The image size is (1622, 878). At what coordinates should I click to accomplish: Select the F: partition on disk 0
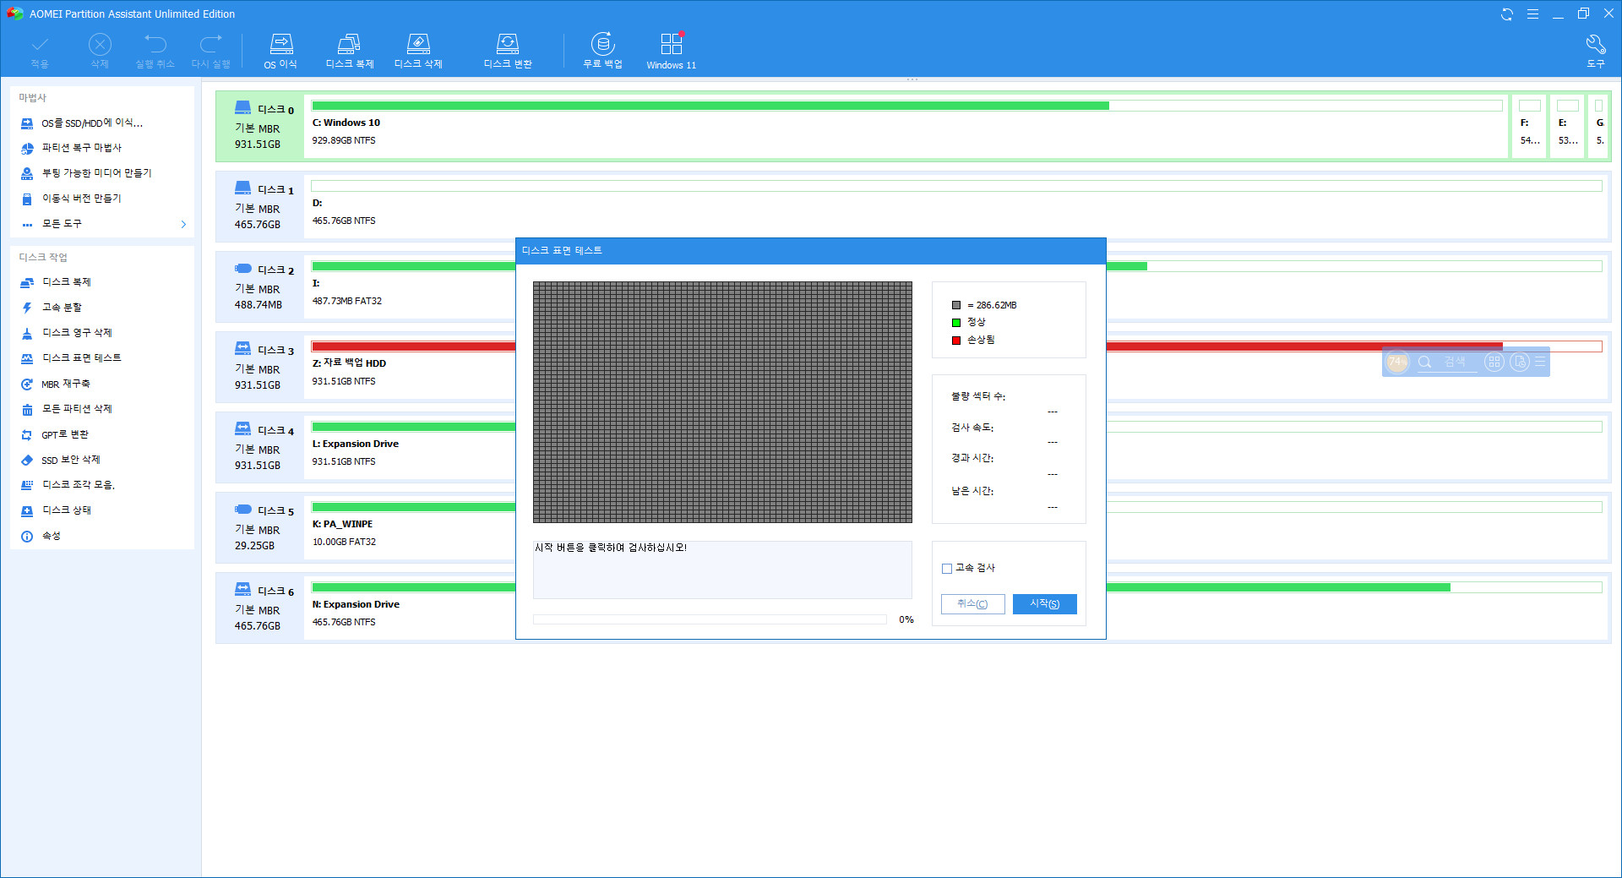click(1529, 126)
